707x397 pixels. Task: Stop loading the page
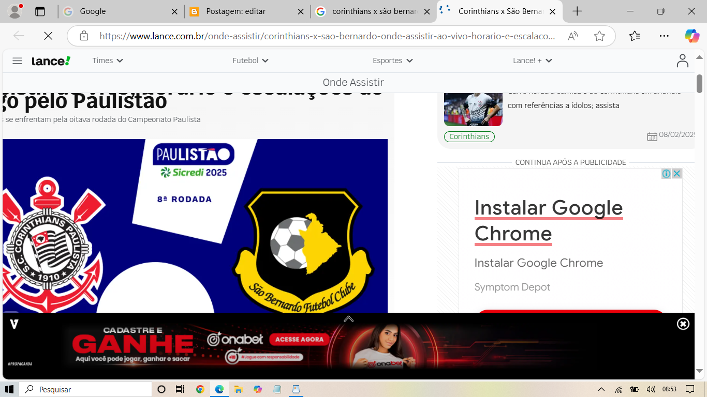[x=48, y=36]
